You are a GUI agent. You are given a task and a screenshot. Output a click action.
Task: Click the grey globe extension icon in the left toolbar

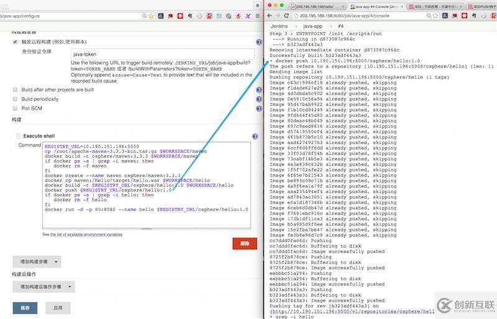pos(229,16)
